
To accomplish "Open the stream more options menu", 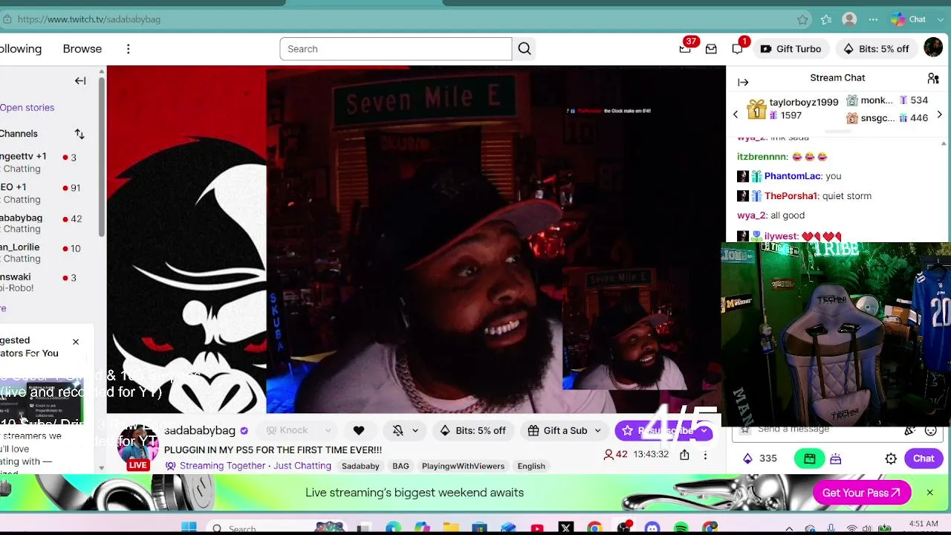I will (705, 455).
